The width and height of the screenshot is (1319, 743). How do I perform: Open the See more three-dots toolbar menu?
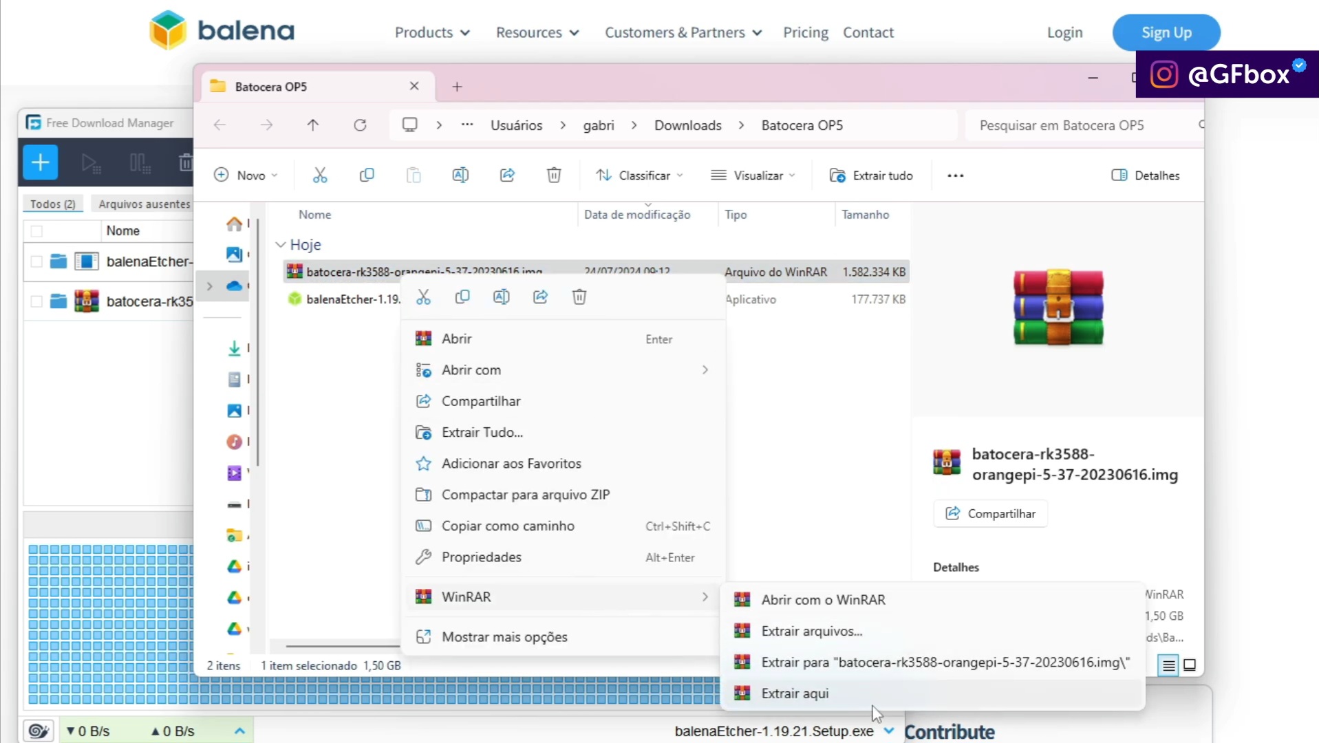(x=956, y=175)
